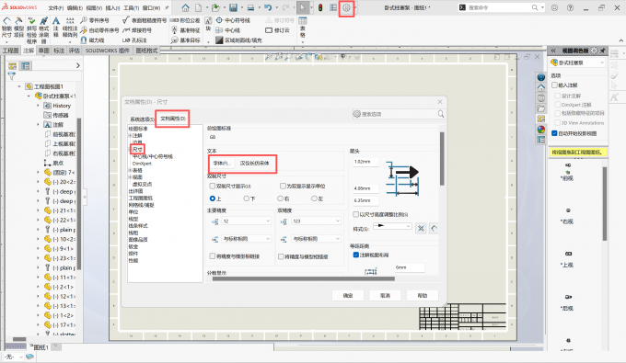Image resolution: width=626 pixels, height=363 pixels.
Task: Click the Balloon (零件序号) tool
Action: [95, 20]
